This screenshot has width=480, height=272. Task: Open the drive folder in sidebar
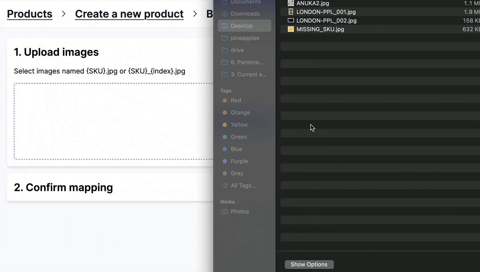237,50
